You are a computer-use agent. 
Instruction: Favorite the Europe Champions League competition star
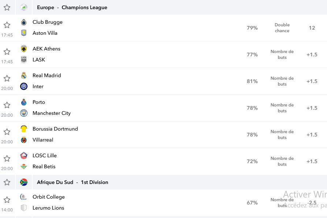[7, 7]
